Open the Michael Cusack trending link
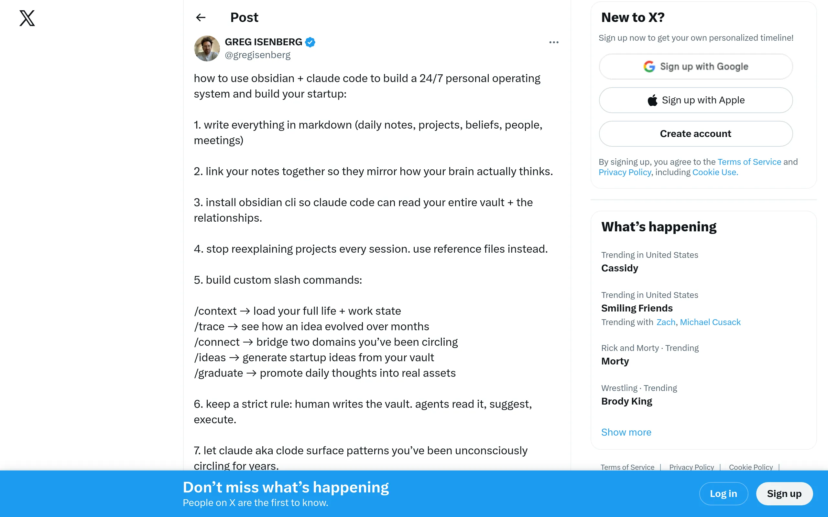 [x=710, y=322]
